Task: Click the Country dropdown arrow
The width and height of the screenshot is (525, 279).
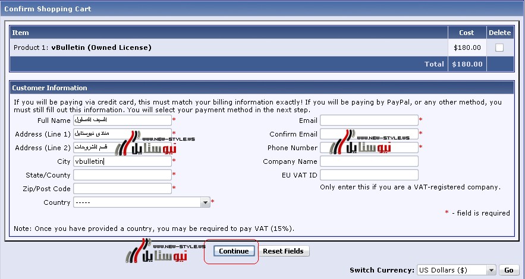Action: tap(206, 202)
